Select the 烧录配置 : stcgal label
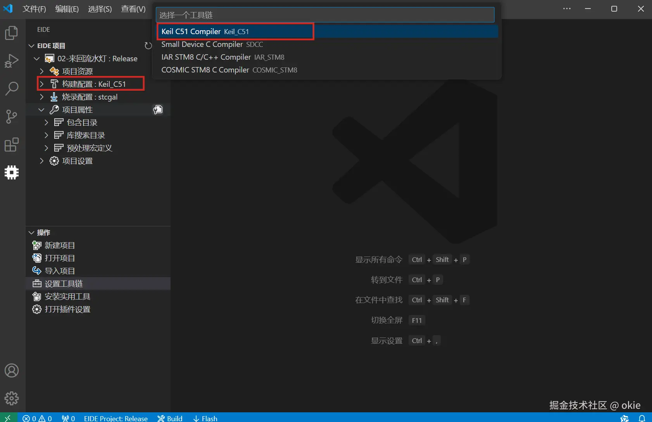Viewport: 652px width, 422px height. [x=90, y=97]
